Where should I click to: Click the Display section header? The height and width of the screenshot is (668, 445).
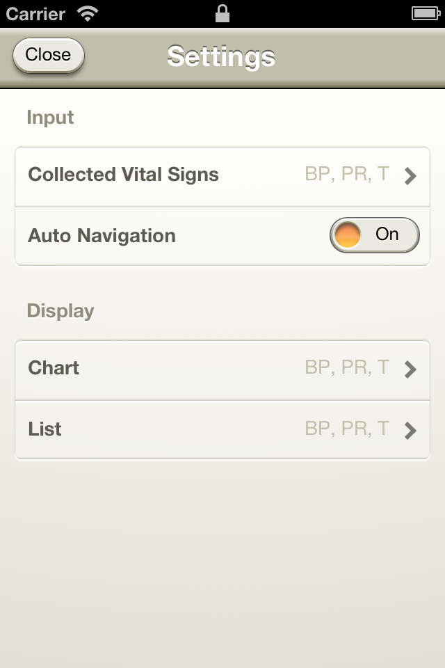tap(60, 312)
